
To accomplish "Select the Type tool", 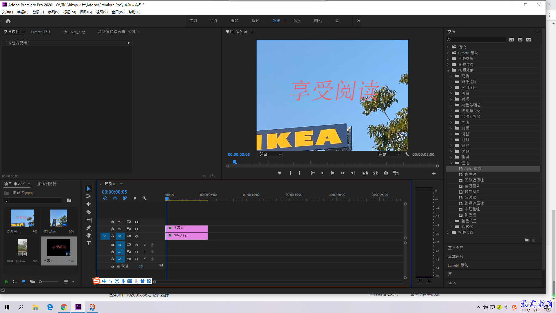I will 89,243.
